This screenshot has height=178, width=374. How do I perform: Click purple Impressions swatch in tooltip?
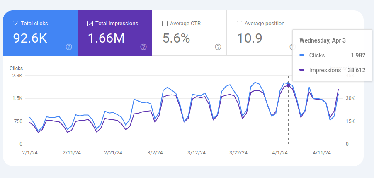pos(302,70)
